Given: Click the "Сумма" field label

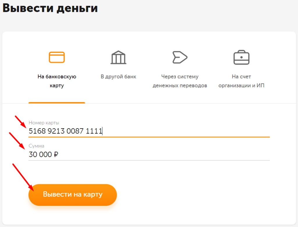Looking at the screenshot, I should pyautogui.click(x=36, y=146).
